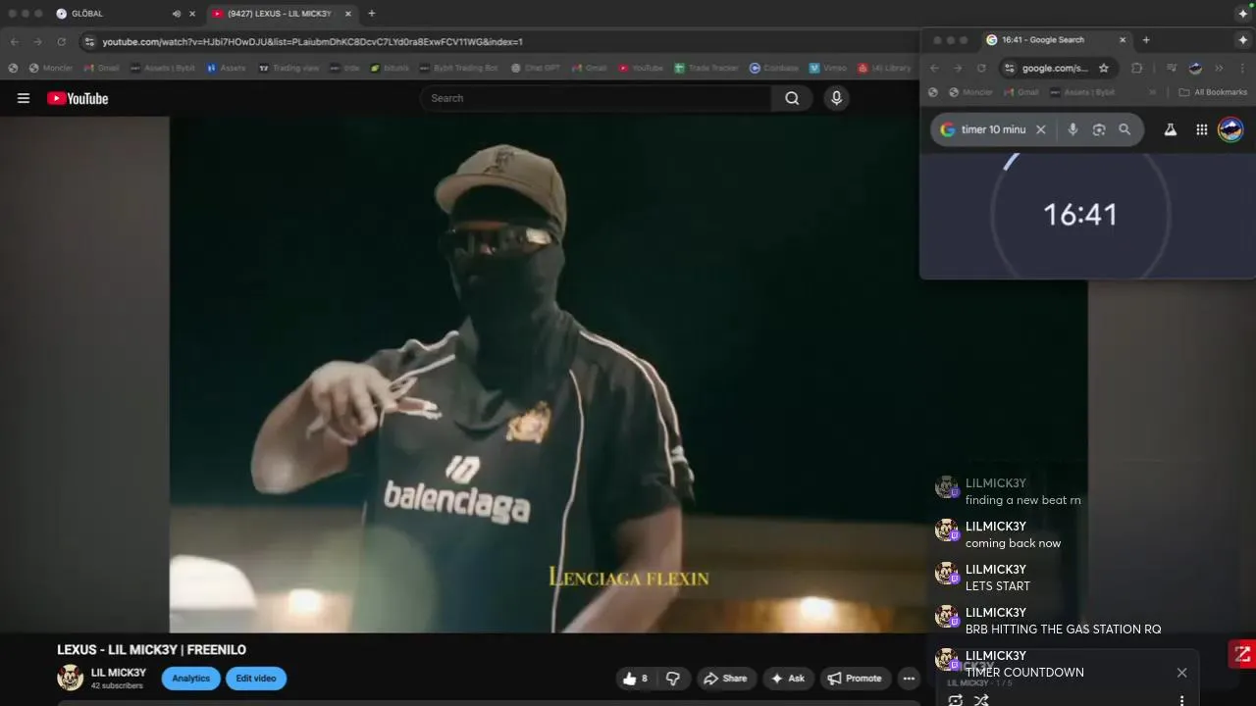Open video Analytics

pyautogui.click(x=191, y=679)
